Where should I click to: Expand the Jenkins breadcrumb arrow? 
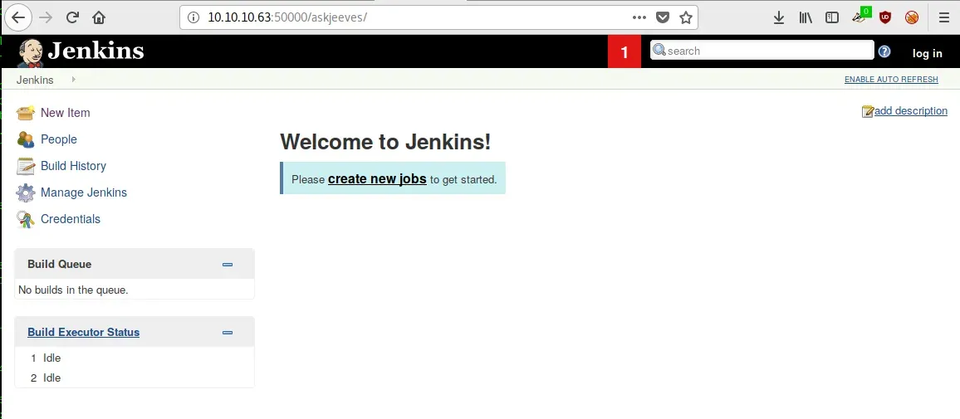tap(73, 80)
